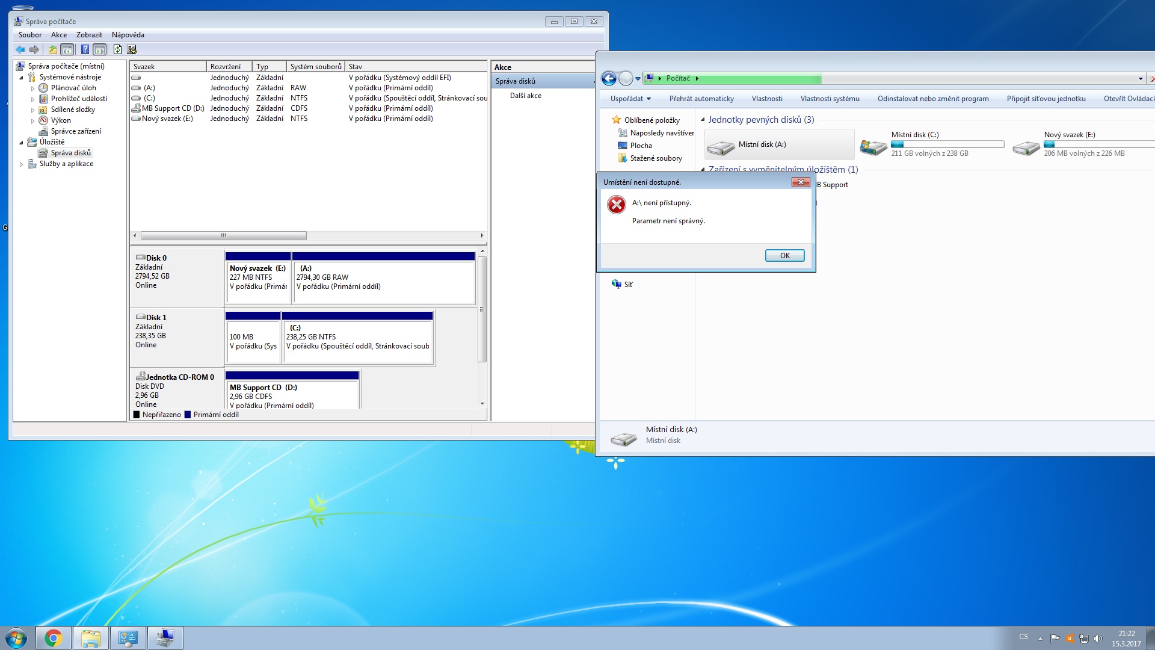Viewport: 1155px width, 650px height.
Task: Open the Zobrazit menu
Action: coord(89,35)
